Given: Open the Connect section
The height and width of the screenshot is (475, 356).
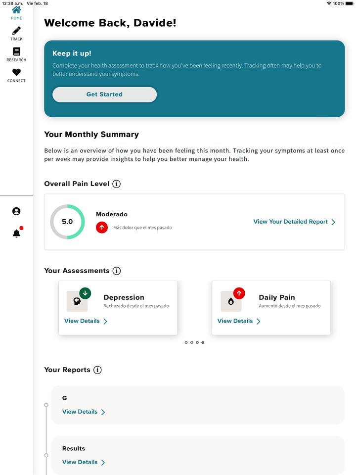Looking at the screenshot, I should click(16, 73).
